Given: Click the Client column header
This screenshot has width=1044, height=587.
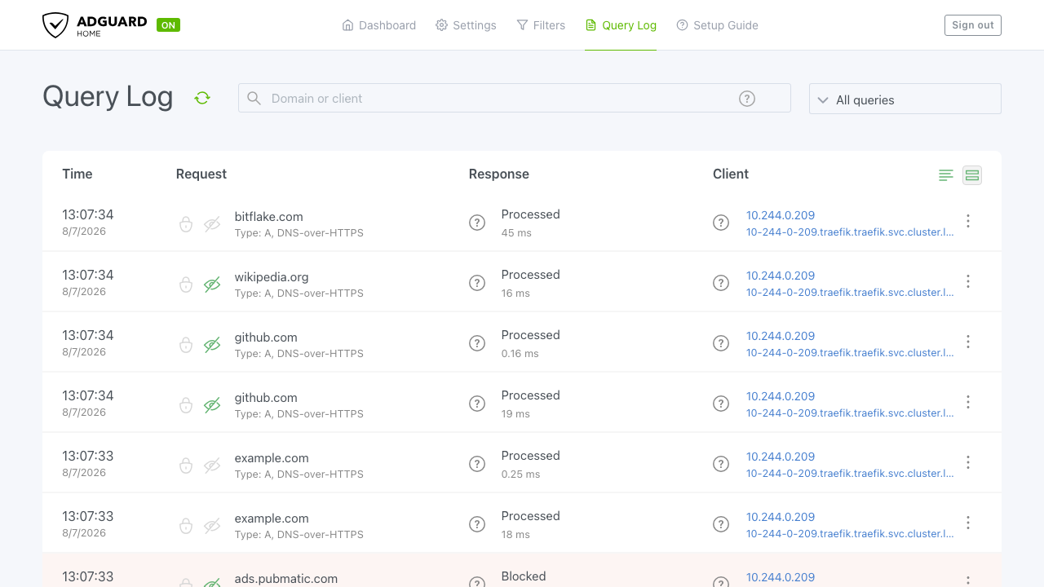Looking at the screenshot, I should [731, 174].
